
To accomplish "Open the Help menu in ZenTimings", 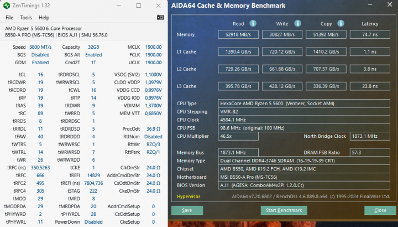I will point(44,18).
